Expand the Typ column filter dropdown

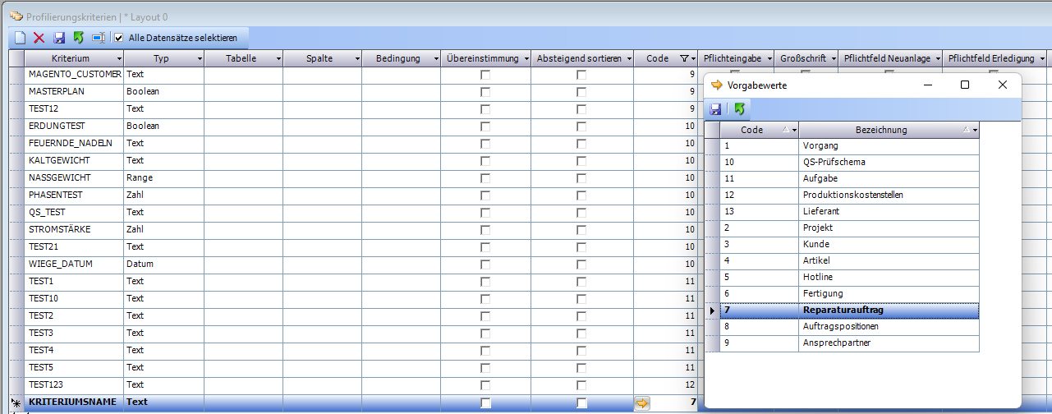pos(199,59)
